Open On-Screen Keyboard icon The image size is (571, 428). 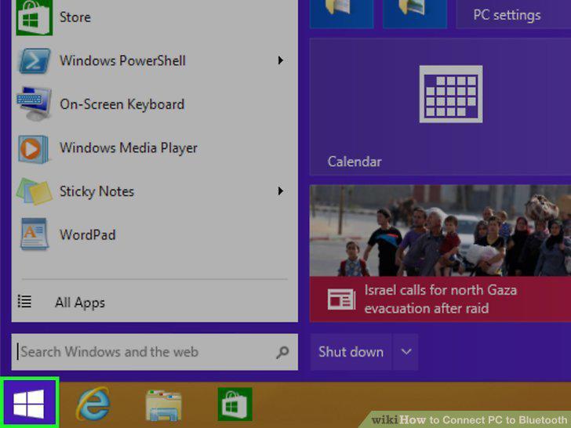pyautogui.click(x=35, y=103)
